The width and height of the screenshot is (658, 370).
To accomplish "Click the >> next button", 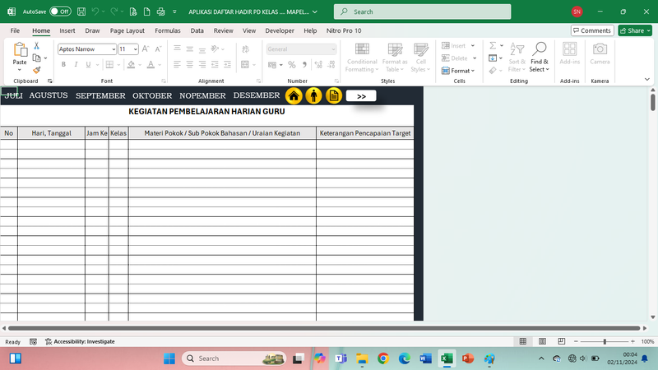I will pyautogui.click(x=361, y=96).
